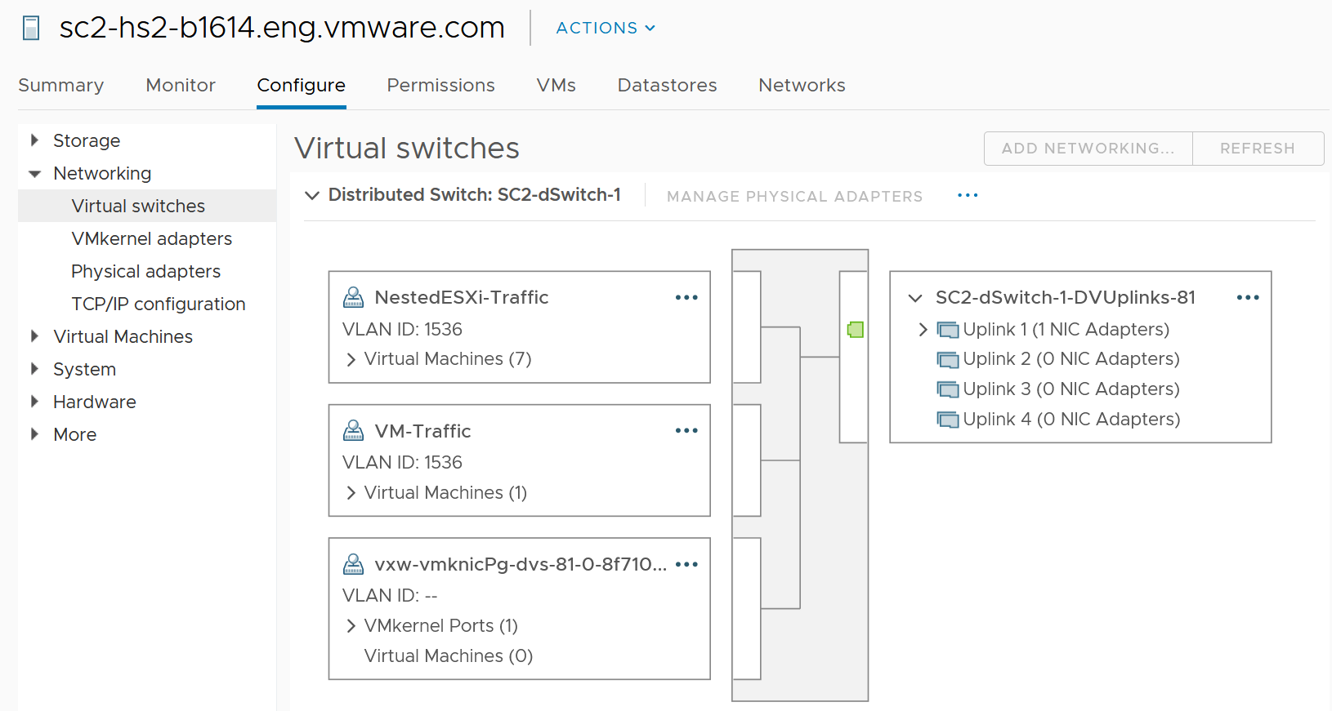Click the ADD NETWORKING button

click(1088, 149)
